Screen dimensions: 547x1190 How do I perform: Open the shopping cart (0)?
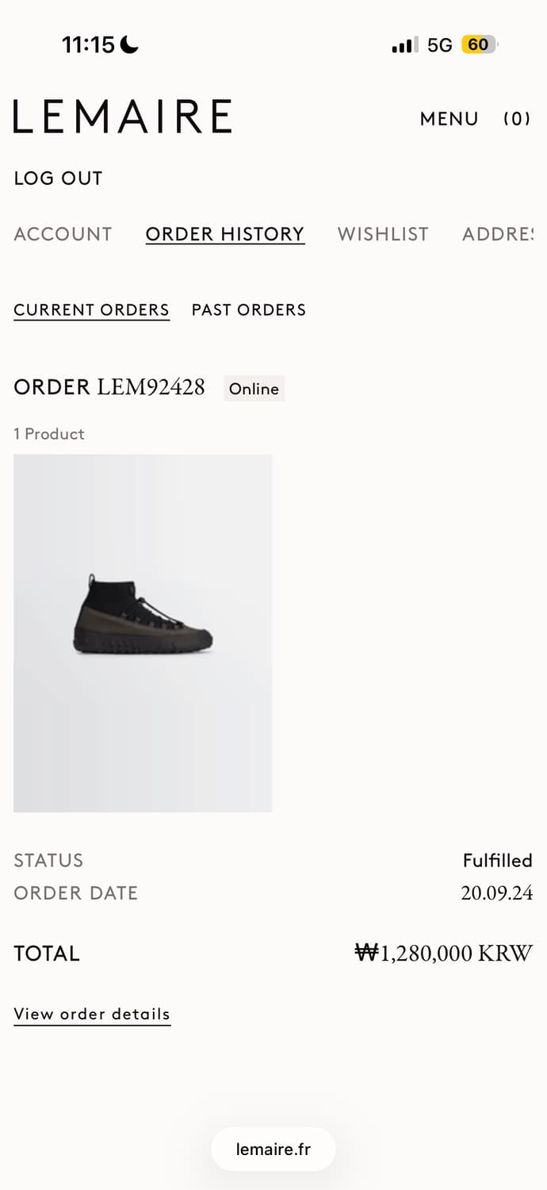[x=517, y=119]
